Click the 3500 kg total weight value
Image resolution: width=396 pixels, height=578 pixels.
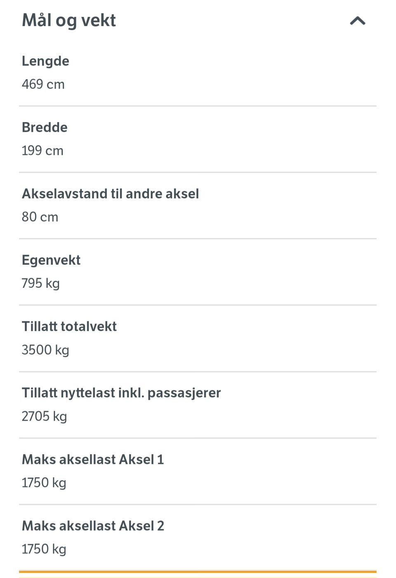(x=45, y=350)
